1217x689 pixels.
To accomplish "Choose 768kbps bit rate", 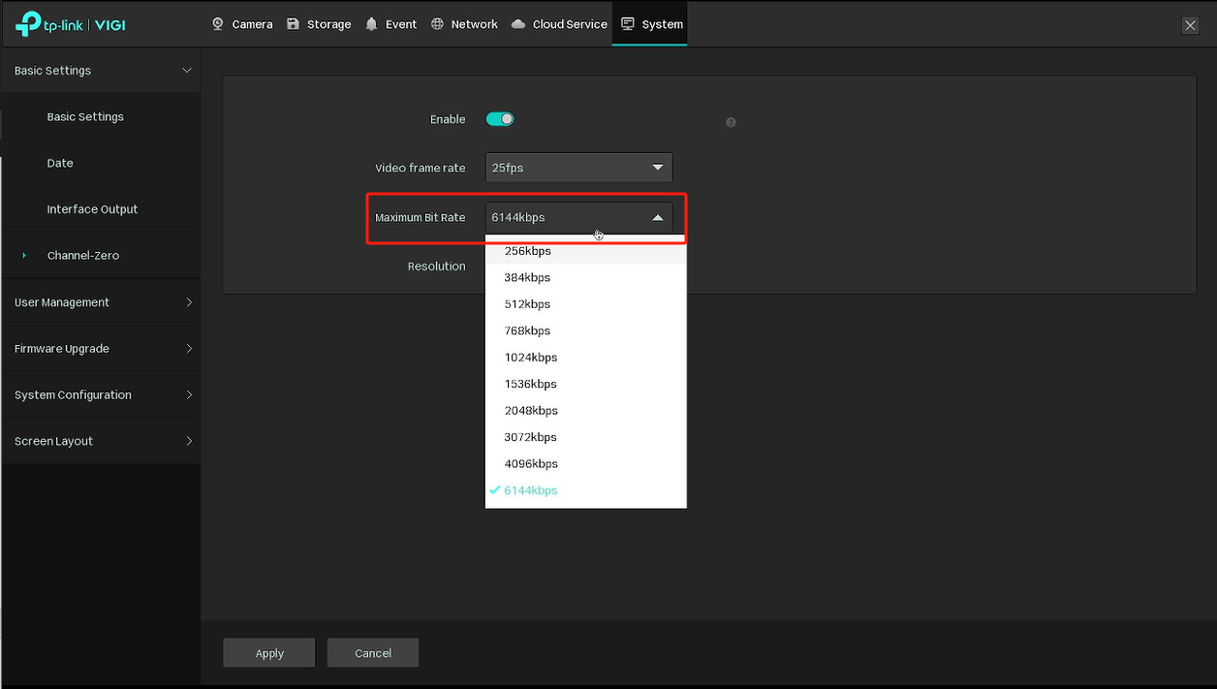I will (x=586, y=330).
